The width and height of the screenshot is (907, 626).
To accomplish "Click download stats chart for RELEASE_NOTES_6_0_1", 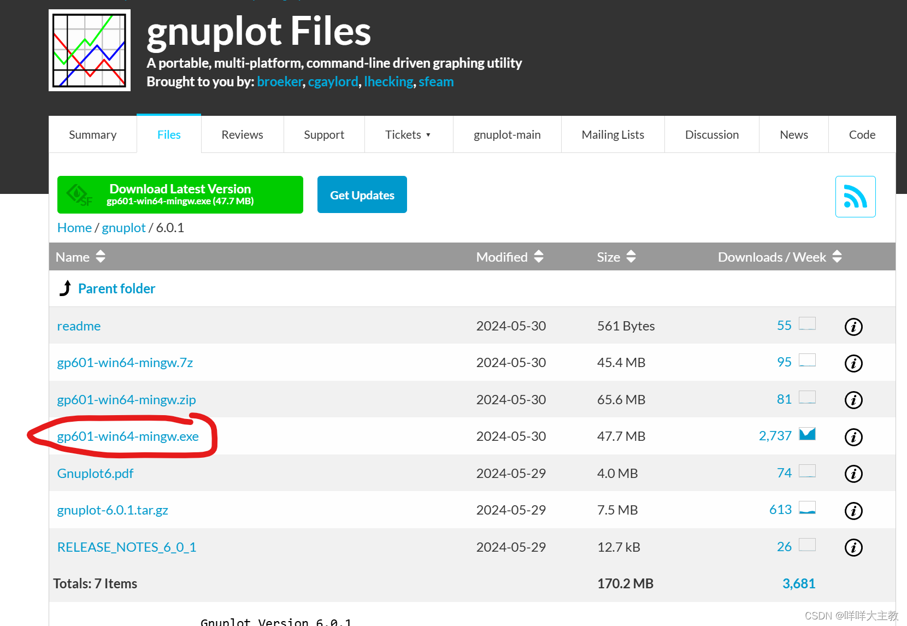I will coord(807,545).
